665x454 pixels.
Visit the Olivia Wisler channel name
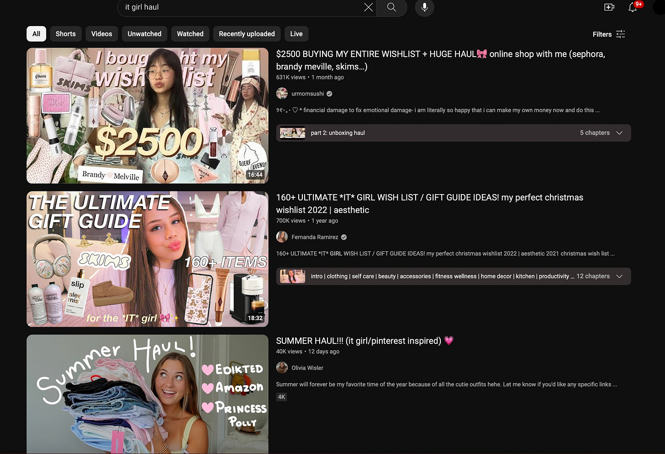pos(307,368)
